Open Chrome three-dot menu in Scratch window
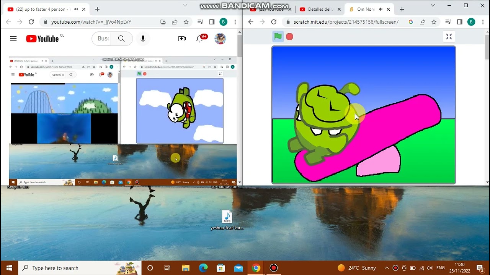Screen dimensions: 490x275 coord(483,22)
